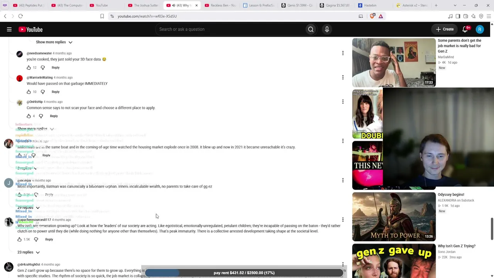Open the Brave Shields lion icon
Viewport: 494px width, 278px height.
(x=372, y=16)
